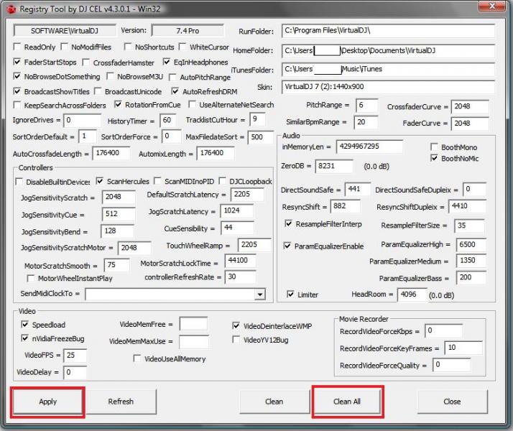Uncheck BoothNoMic
513x431 pixels.
(x=434, y=158)
